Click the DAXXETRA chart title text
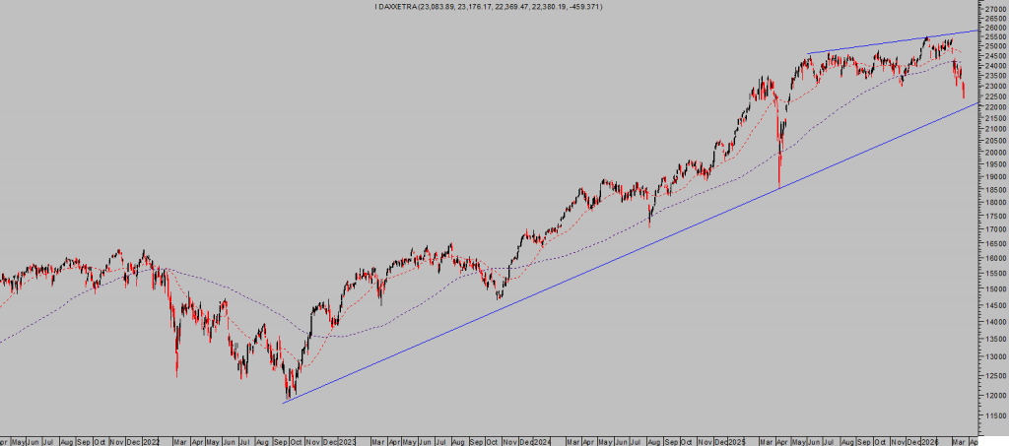This screenshot has height=446, width=1009. [x=489, y=7]
